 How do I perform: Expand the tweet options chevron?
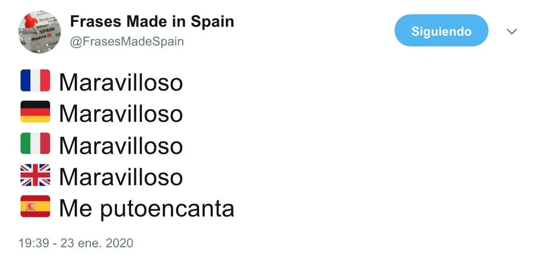click(512, 32)
